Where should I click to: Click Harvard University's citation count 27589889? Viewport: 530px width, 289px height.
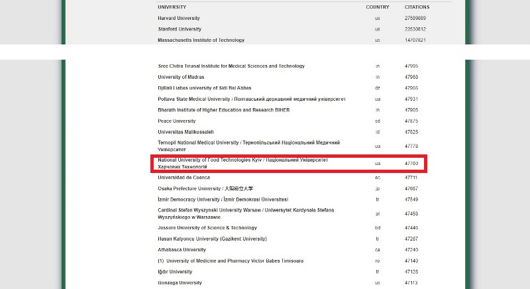(417, 18)
